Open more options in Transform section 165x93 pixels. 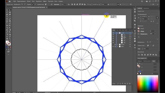157,23
